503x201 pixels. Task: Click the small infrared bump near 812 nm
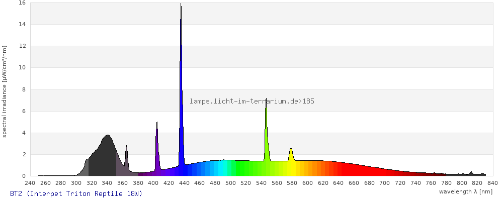tap(471, 173)
